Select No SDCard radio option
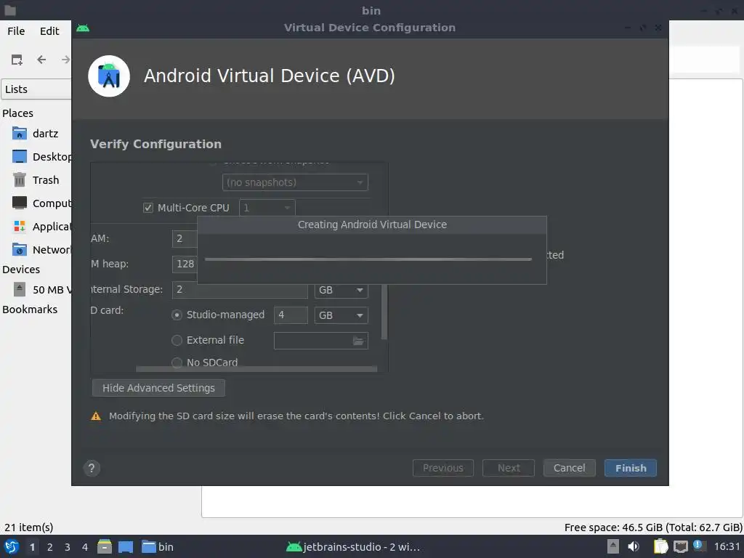The image size is (744, 558). click(x=177, y=362)
